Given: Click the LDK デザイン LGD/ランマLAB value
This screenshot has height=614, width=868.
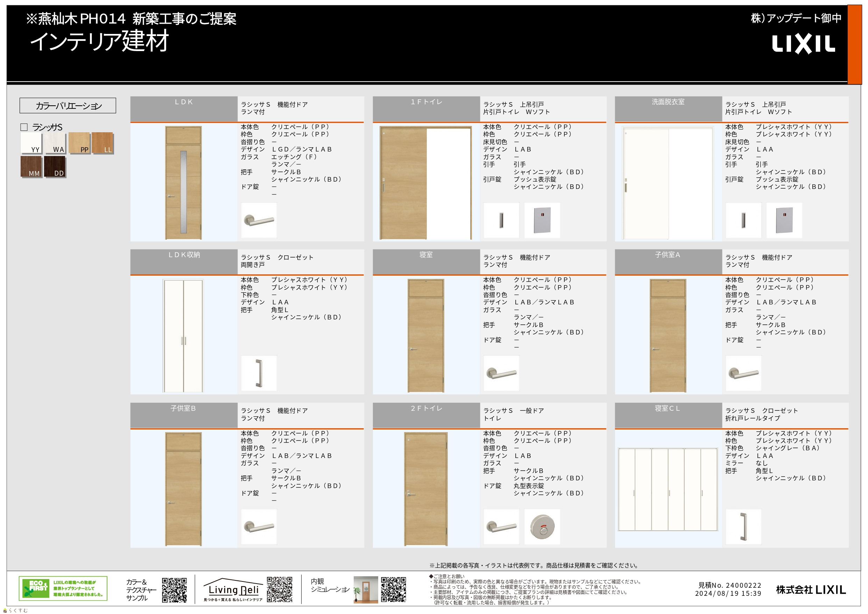Looking at the screenshot, I should 302,149.
